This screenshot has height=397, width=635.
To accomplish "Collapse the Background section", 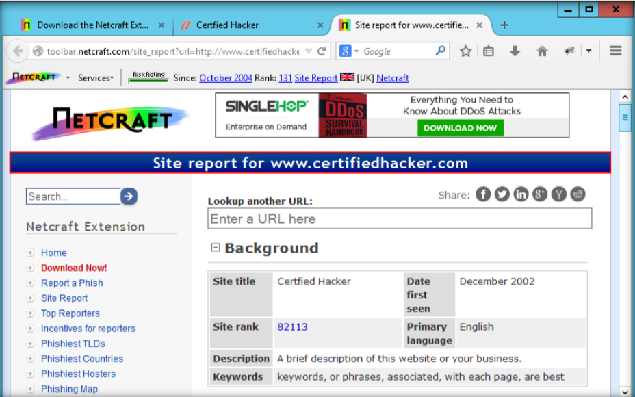I will 216,248.
